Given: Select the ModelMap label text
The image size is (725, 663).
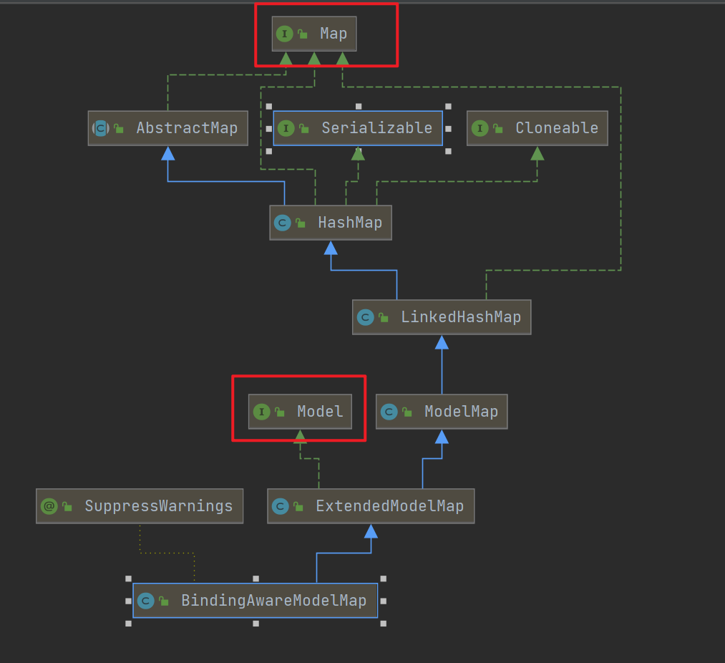Looking at the screenshot, I should click(x=461, y=412).
